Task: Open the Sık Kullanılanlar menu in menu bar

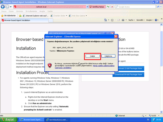Action: (31, 11)
